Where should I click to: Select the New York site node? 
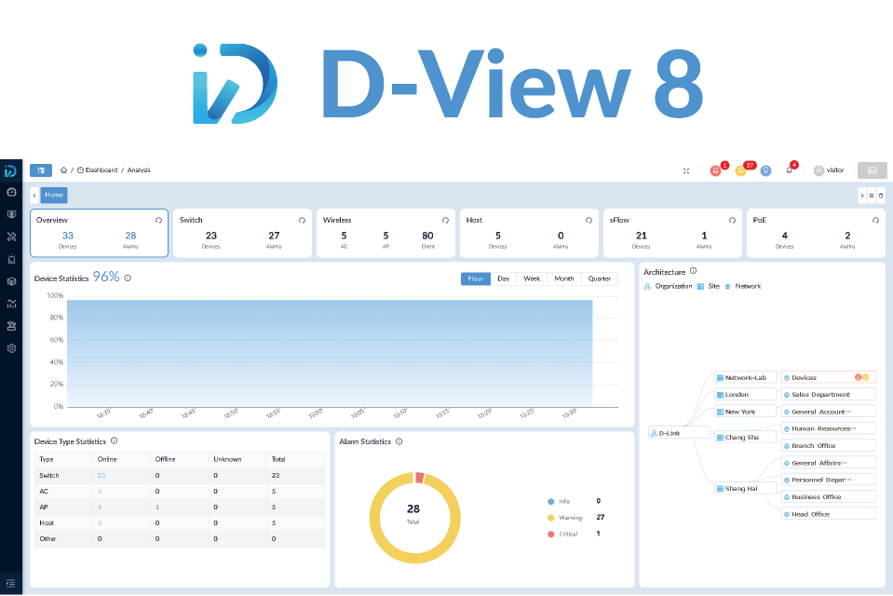coord(746,412)
